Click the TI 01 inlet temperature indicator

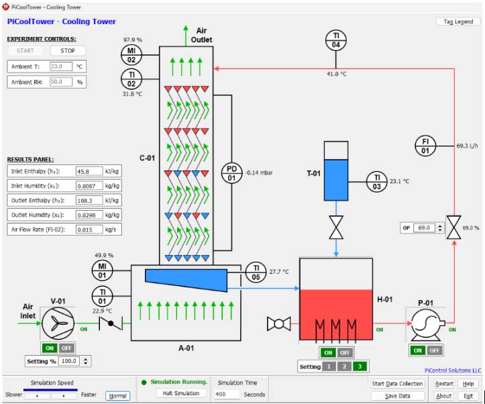[102, 297]
